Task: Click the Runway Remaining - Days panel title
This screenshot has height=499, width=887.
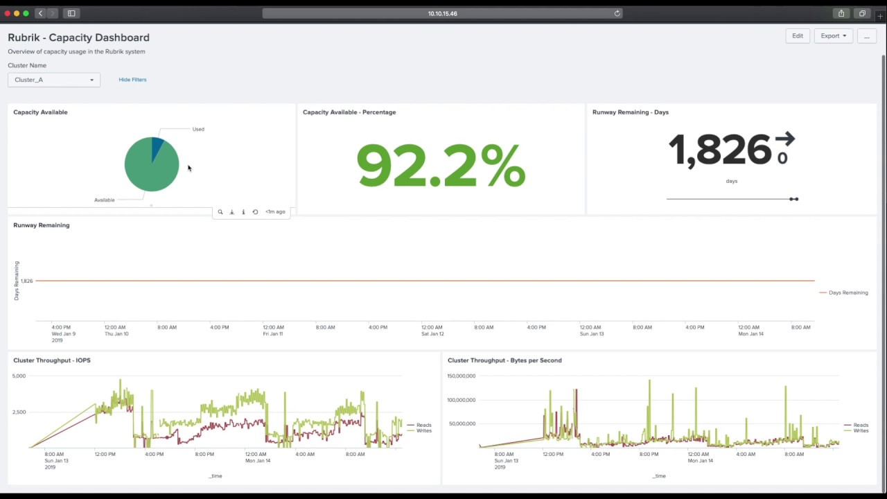Action: (631, 112)
